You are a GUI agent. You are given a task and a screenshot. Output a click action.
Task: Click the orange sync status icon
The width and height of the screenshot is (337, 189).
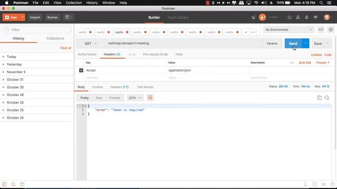click(x=262, y=17)
